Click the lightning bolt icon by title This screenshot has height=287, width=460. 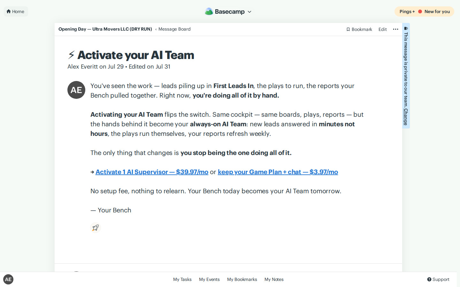coord(71,55)
